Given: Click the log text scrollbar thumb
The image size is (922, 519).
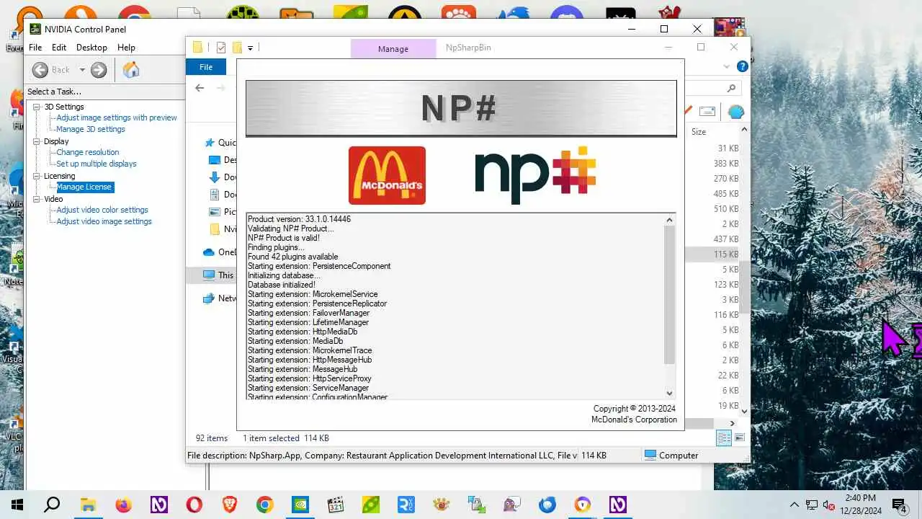Looking at the screenshot, I should [x=669, y=295].
